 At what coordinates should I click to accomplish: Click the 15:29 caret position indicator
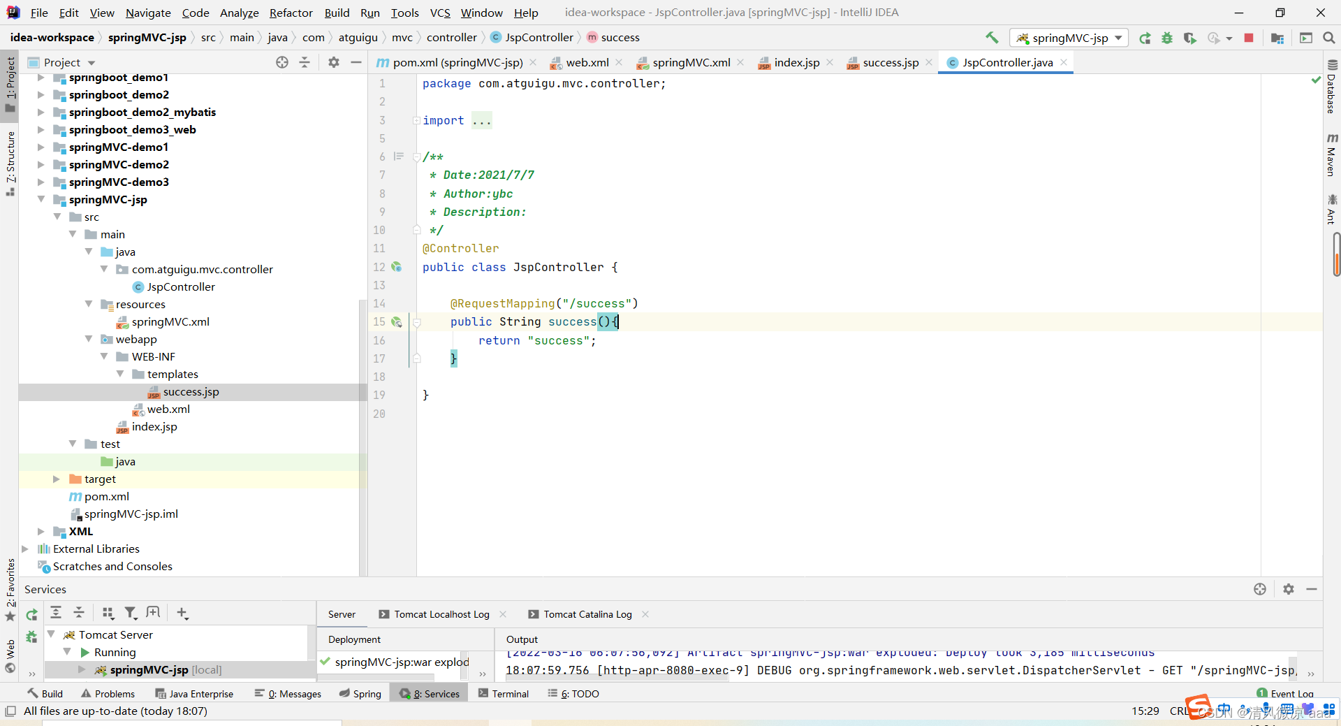[1145, 711]
